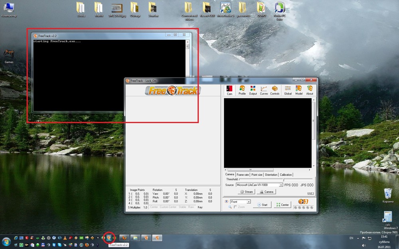Click the tray volume speaker icon

363,245
